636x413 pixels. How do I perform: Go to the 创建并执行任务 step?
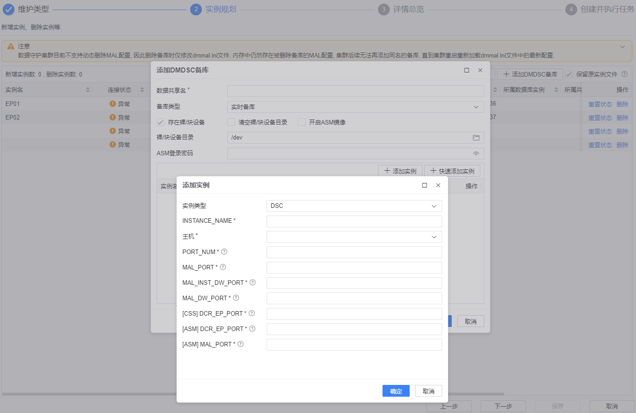[x=607, y=9]
